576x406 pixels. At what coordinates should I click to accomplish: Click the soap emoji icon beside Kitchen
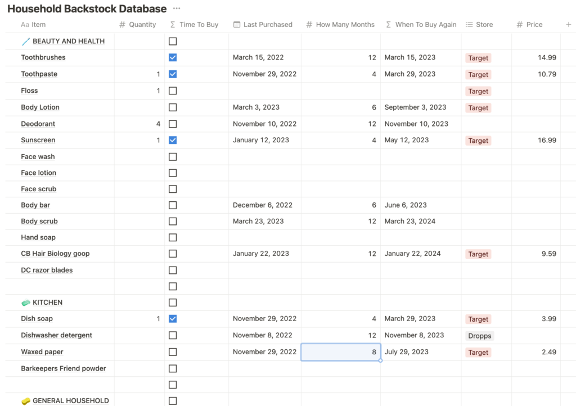[x=26, y=303]
